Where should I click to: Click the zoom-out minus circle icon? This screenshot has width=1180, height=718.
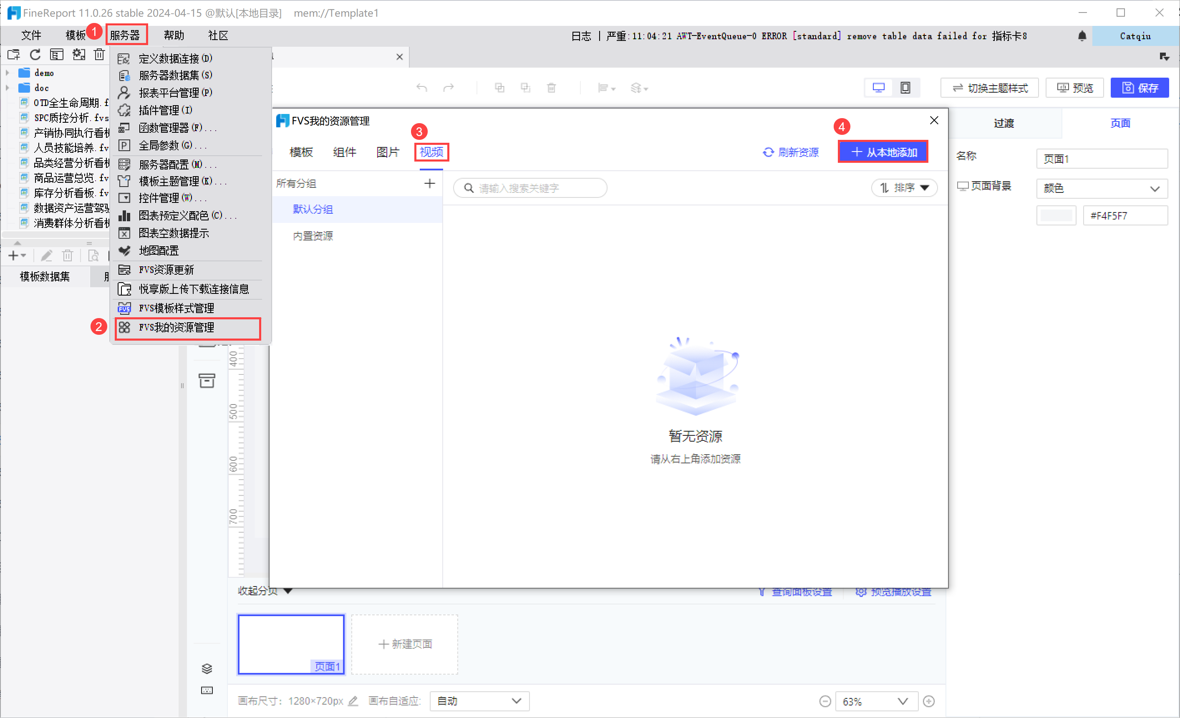tap(824, 701)
